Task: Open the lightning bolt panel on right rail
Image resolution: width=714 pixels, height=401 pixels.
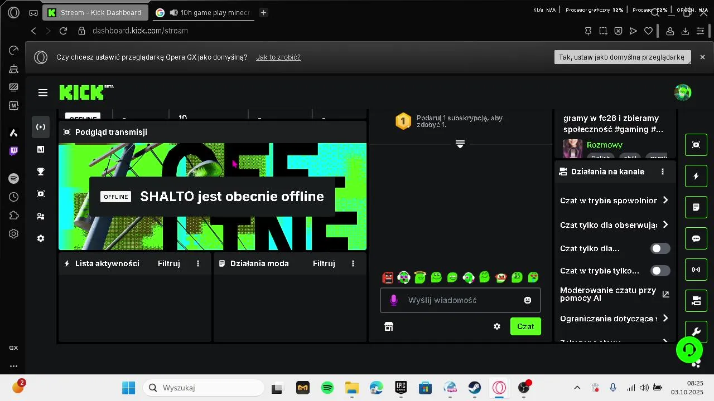Action: pos(696,176)
